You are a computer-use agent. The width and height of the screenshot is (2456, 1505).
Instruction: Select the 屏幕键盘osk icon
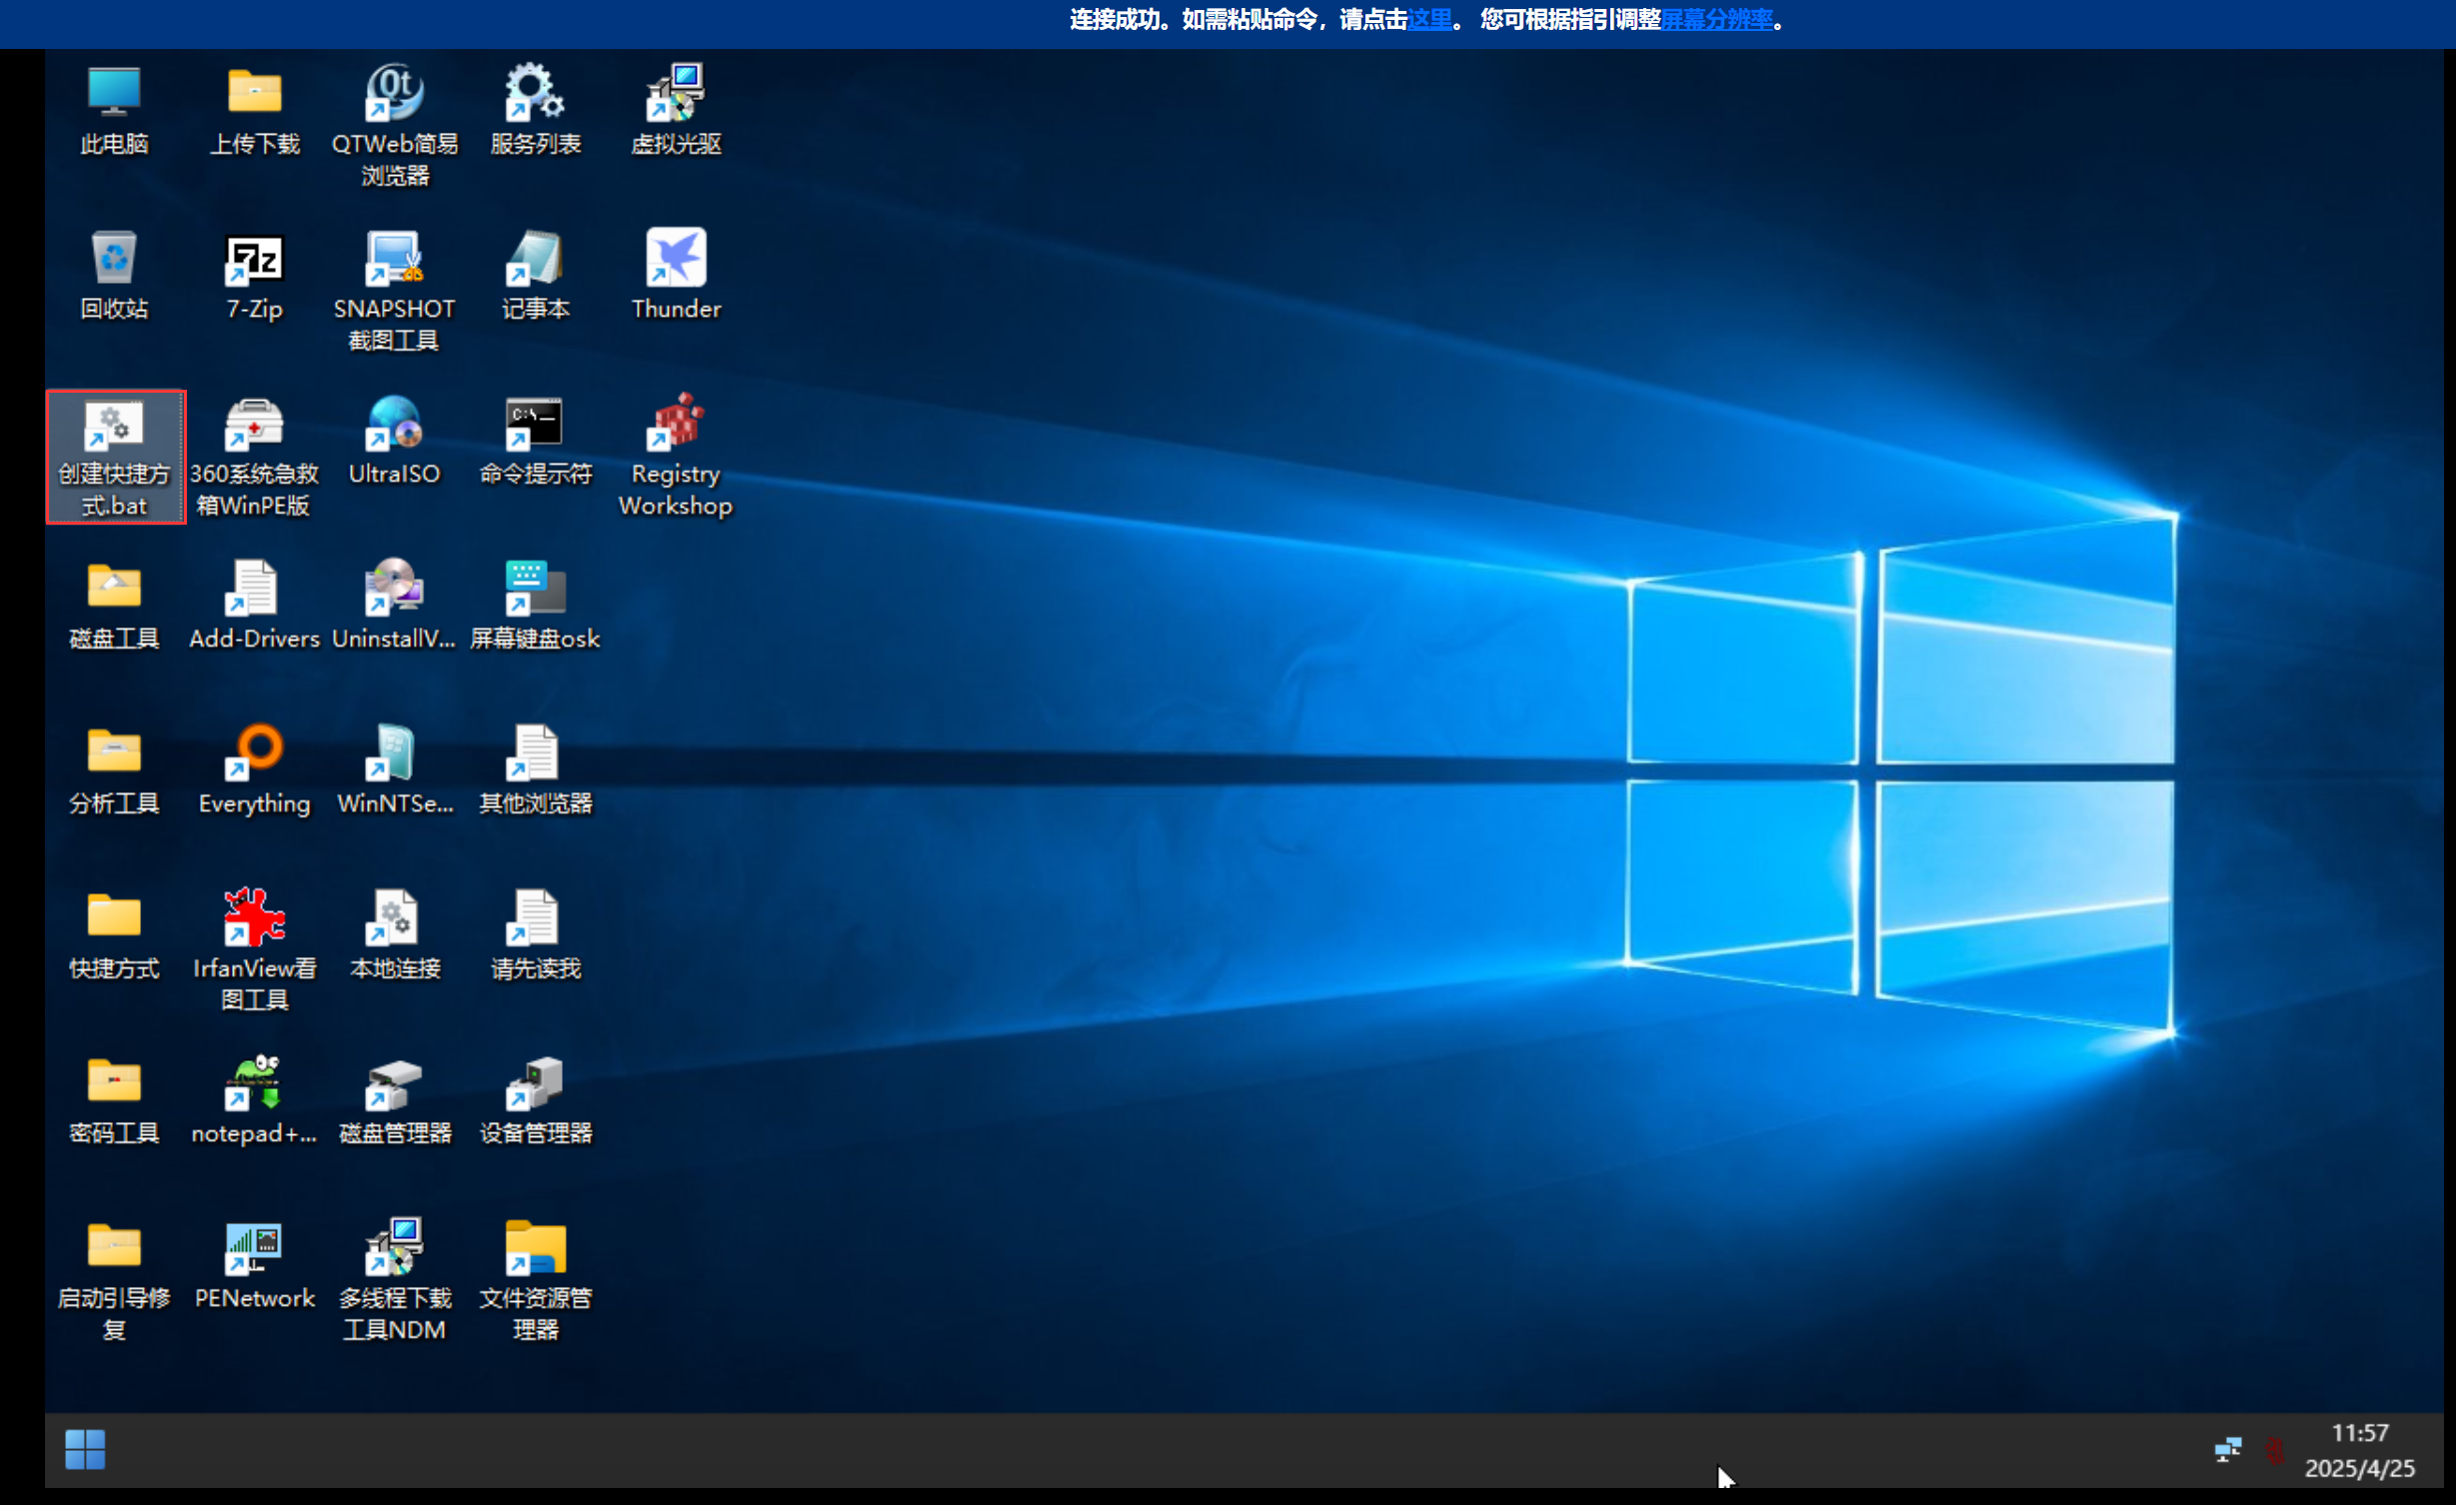pos(535,590)
